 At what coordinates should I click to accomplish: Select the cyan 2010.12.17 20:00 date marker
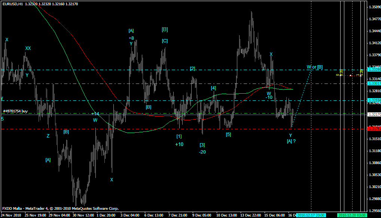(311, 215)
